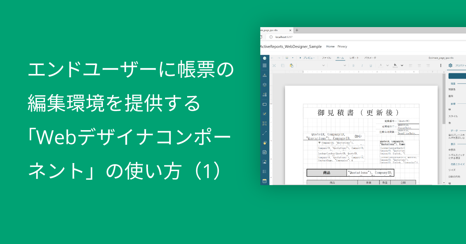Click the Undo icon in the toolbar
The height and width of the screenshot is (244, 466).
[x=272, y=58]
